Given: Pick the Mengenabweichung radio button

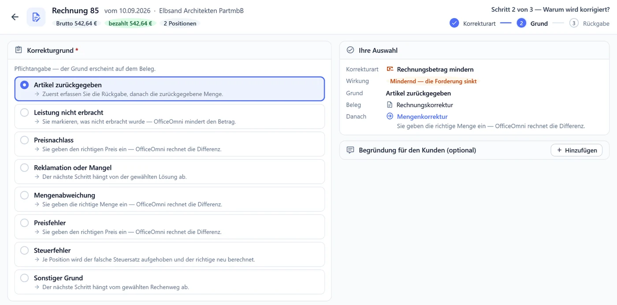Looking at the screenshot, I should click(x=25, y=195).
